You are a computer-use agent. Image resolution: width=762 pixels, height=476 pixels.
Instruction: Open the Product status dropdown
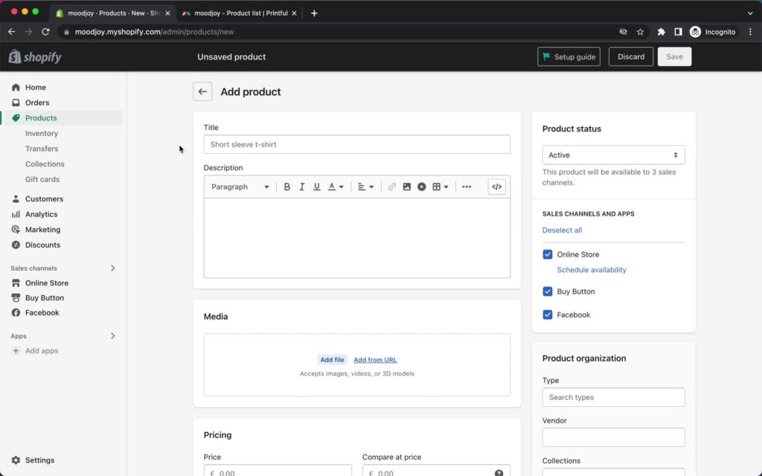pyautogui.click(x=613, y=155)
